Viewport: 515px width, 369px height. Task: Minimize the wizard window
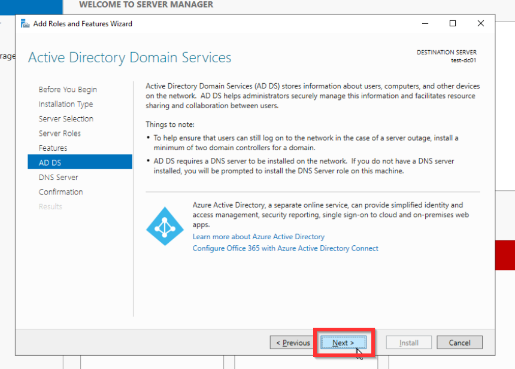pyautogui.click(x=425, y=24)
